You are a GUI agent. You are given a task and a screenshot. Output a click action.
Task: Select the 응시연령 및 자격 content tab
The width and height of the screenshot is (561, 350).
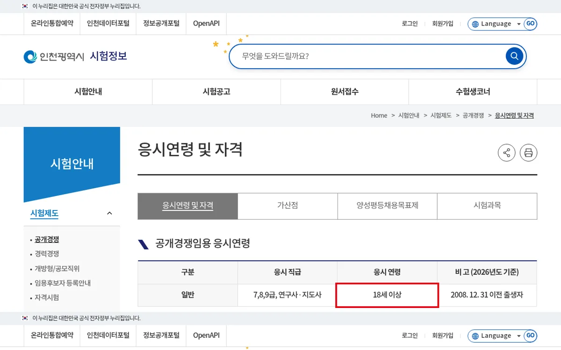coord(188,206)
